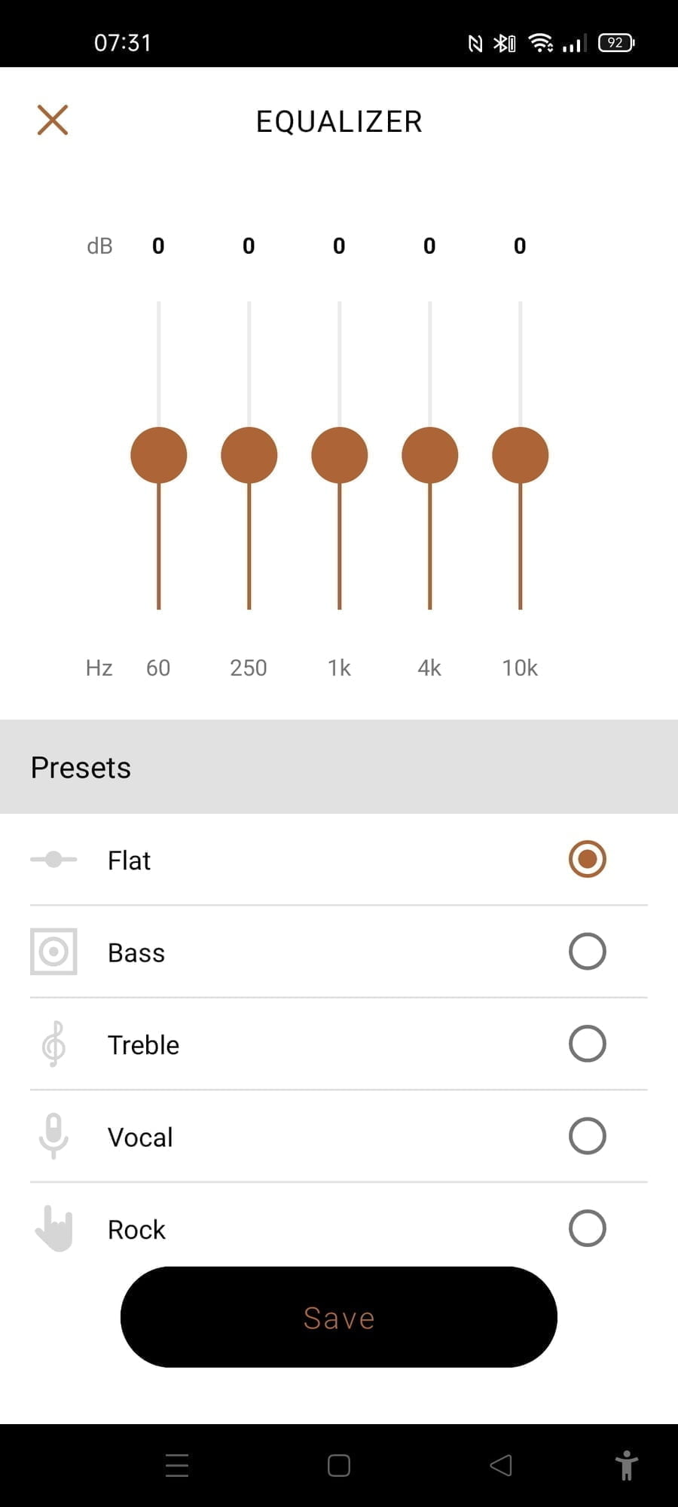678x1507 pixels.
Task: Tap the Treble clef icon
Action: [x=53, y=1044]
